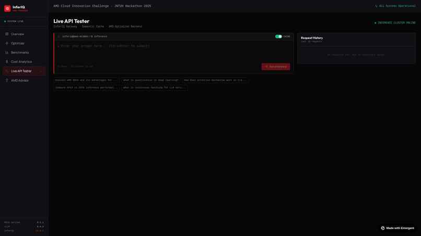Navigate to Cost Analytics

click(x=24, y=61)
